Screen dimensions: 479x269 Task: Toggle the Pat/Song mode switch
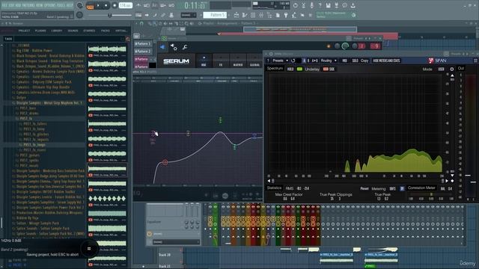(90, 6)
